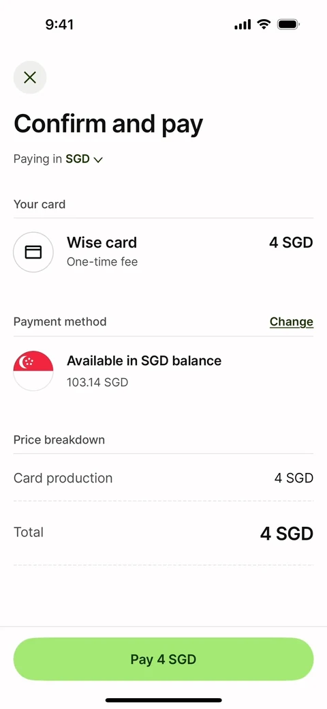This screenshot has width=327, height=709.
Task: Tap the Pay 4 SGD button
Action: (163, 659)
